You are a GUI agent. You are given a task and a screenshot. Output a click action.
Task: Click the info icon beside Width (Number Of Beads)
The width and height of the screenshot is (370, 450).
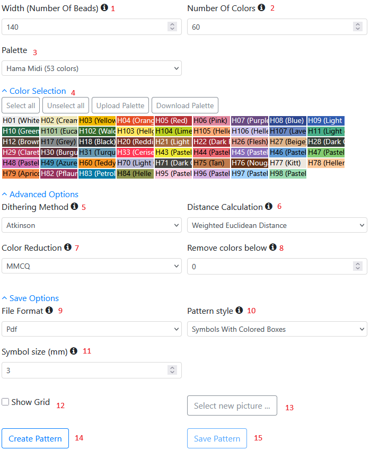point(104,7)
